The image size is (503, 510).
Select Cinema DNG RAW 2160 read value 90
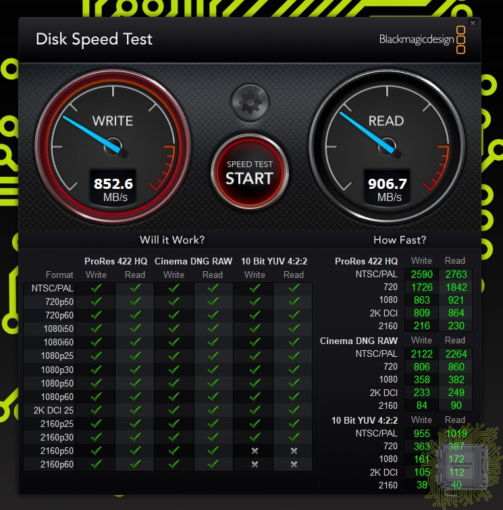point(455,405)
